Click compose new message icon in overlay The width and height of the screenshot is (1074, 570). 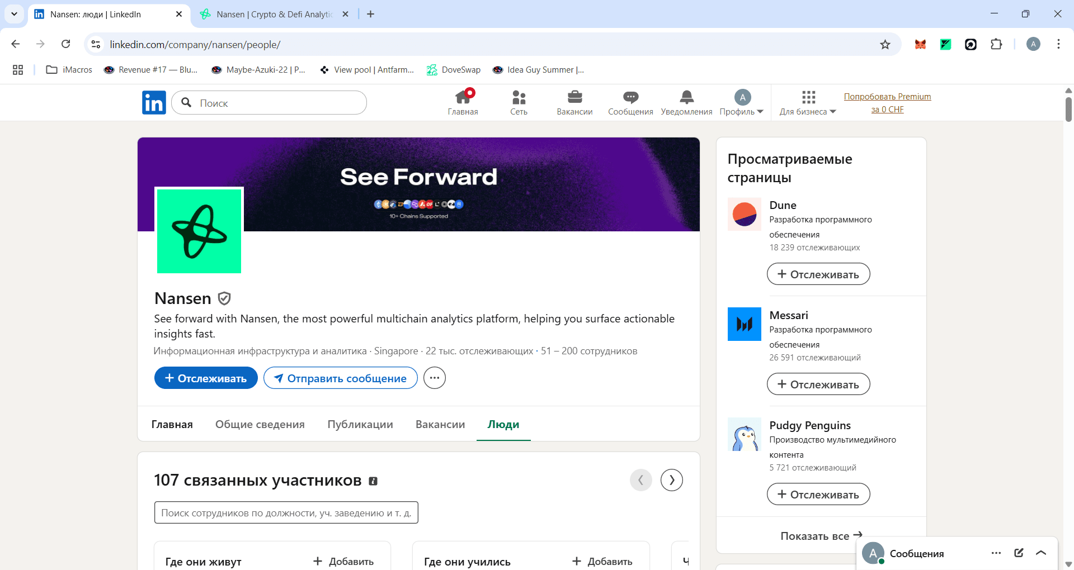pos(1019,553)
